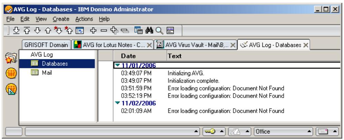Close the AVG Virus Vault tab

(233, 45)
